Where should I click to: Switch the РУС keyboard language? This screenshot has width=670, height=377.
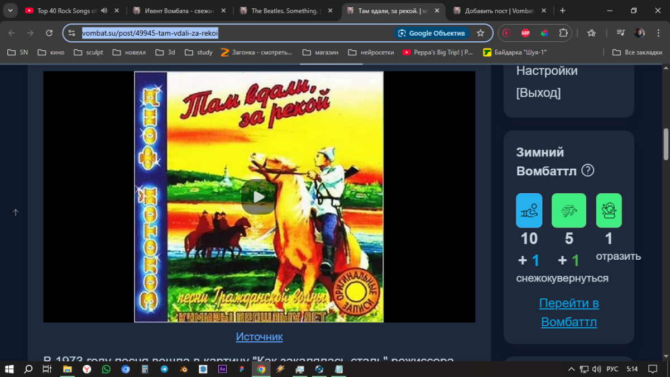point(612,369)
